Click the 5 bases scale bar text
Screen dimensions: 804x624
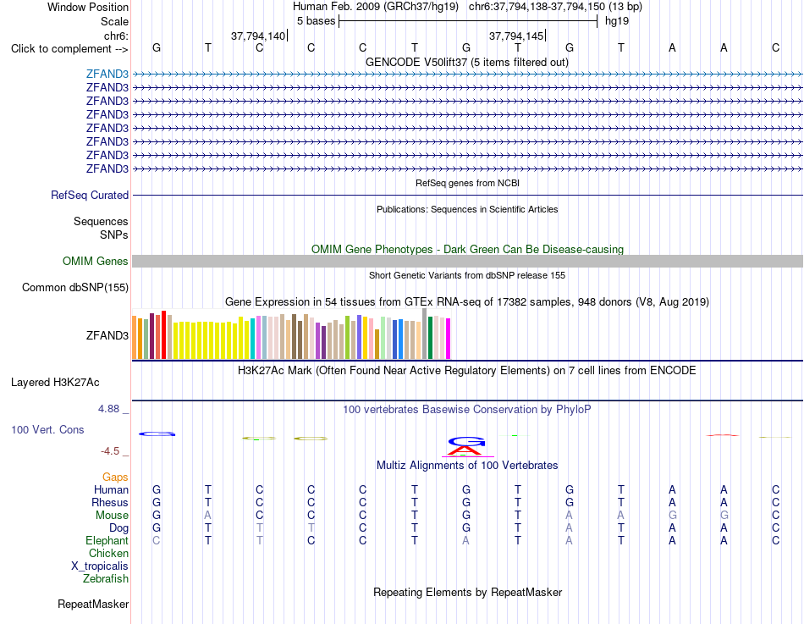pyautogui.click(x=316, y=21)
